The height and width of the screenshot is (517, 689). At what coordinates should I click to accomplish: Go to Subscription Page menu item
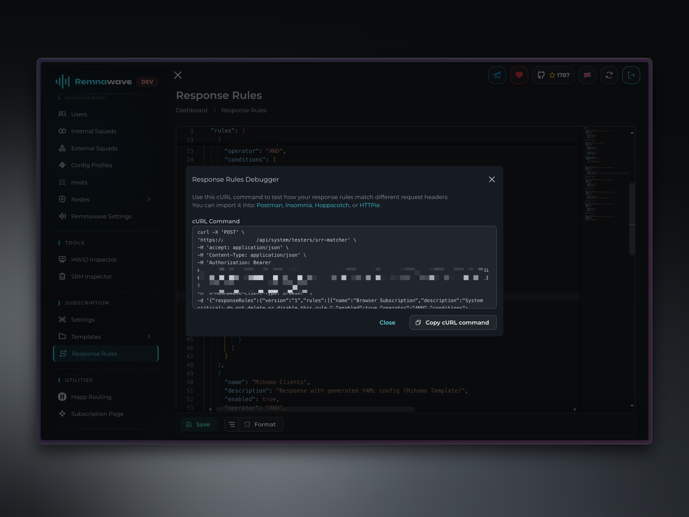(97, 414)
